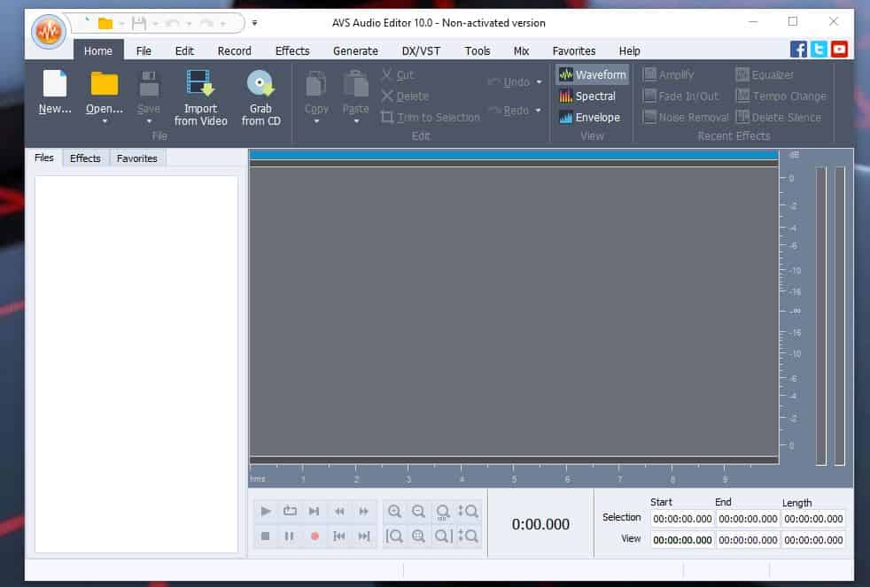Open the Edit ribbon tab
870x587 pixels.
click(184, 51)
